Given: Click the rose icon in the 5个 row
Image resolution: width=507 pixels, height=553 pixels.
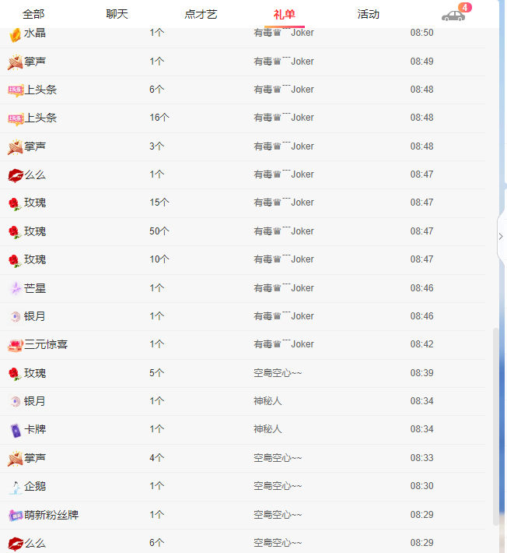Looking at the screenshot, I should tap(15, 374).
